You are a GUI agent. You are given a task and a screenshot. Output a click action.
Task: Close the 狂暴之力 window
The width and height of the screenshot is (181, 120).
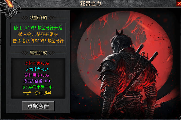pyautogui.click(x=179, y=4)
